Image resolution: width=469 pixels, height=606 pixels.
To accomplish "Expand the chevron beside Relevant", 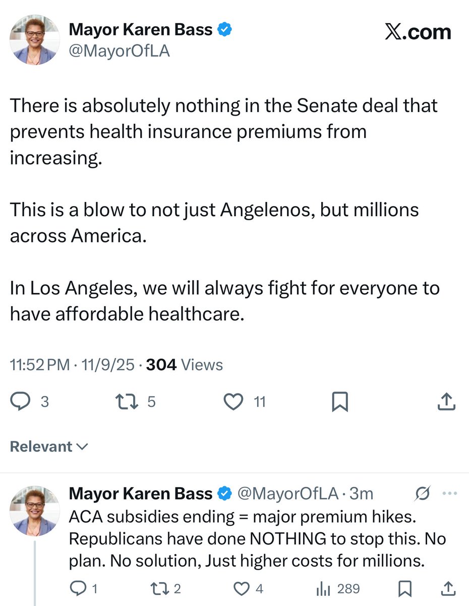I will click(x=84, y=447).
